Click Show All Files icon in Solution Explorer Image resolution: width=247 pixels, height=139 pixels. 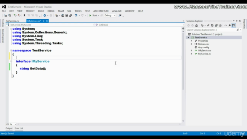coord(220,25)
